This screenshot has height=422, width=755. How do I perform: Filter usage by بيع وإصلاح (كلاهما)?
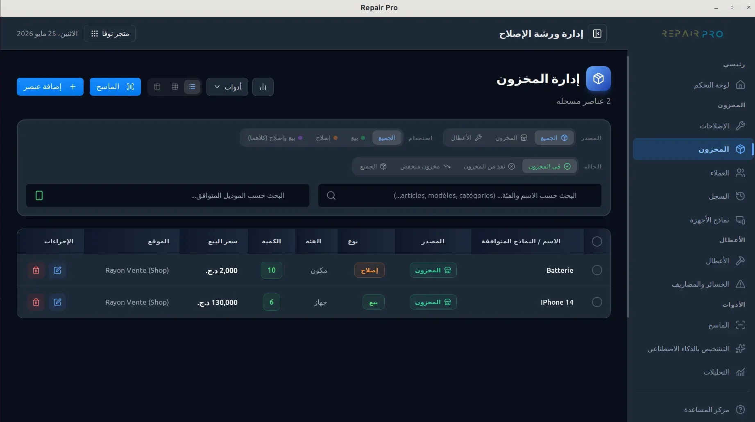[x=275, y=138]
